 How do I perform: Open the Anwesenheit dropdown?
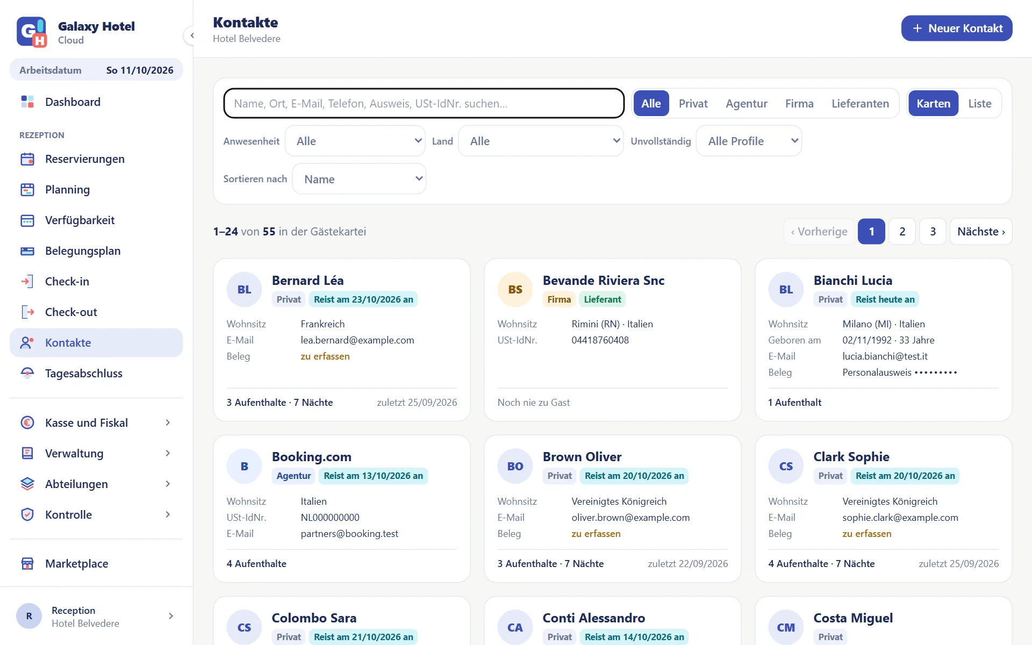click(x=355, y=141)
